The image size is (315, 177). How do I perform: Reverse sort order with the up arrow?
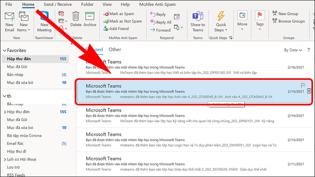tap(309, 50)
